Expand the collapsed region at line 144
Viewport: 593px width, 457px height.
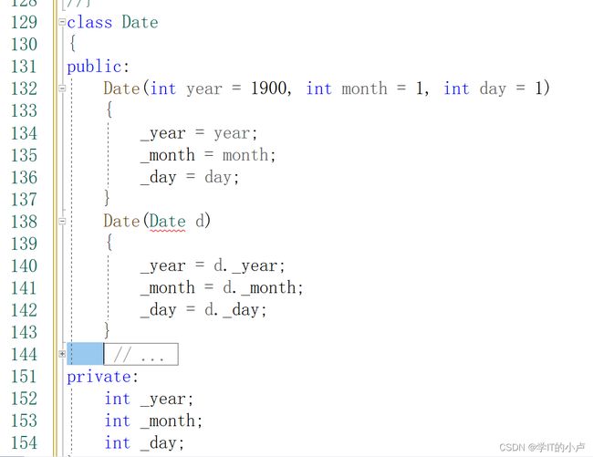pyautogui.click(x=62, y=354)
